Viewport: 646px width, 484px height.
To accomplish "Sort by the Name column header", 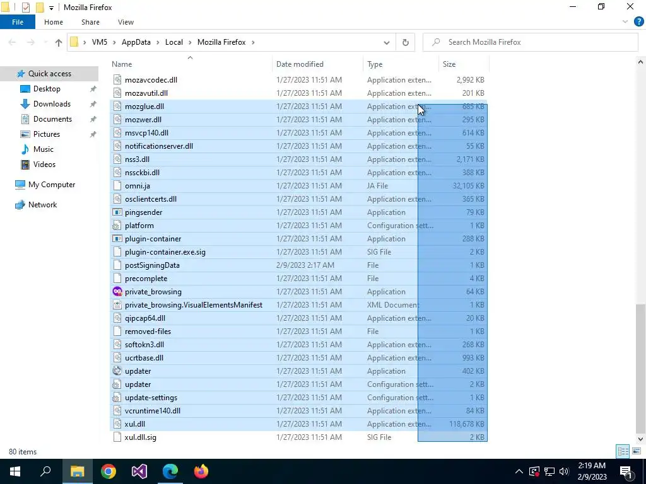I will click(191, 64).
